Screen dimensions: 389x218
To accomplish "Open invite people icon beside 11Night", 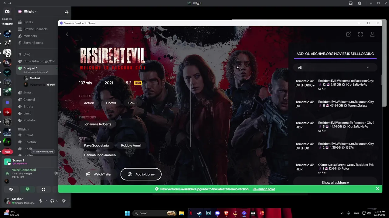I will pyautogui.click(x=67, y=12).
